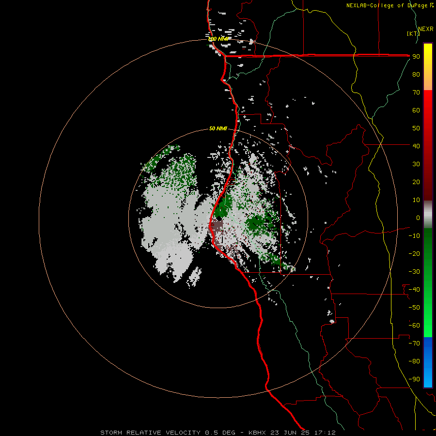Click the -70 value on the velocity scale

(x=414, y=343)
